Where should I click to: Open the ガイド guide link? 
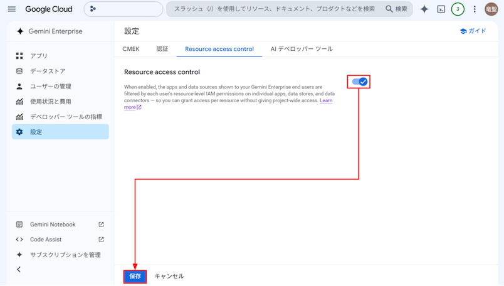click(x=473, y=31)
